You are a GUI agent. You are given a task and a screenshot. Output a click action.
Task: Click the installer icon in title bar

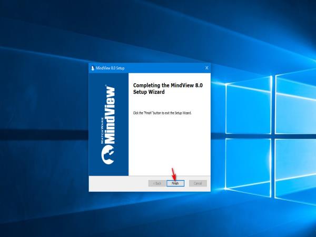pyautogui.click(x=93, y=68)
